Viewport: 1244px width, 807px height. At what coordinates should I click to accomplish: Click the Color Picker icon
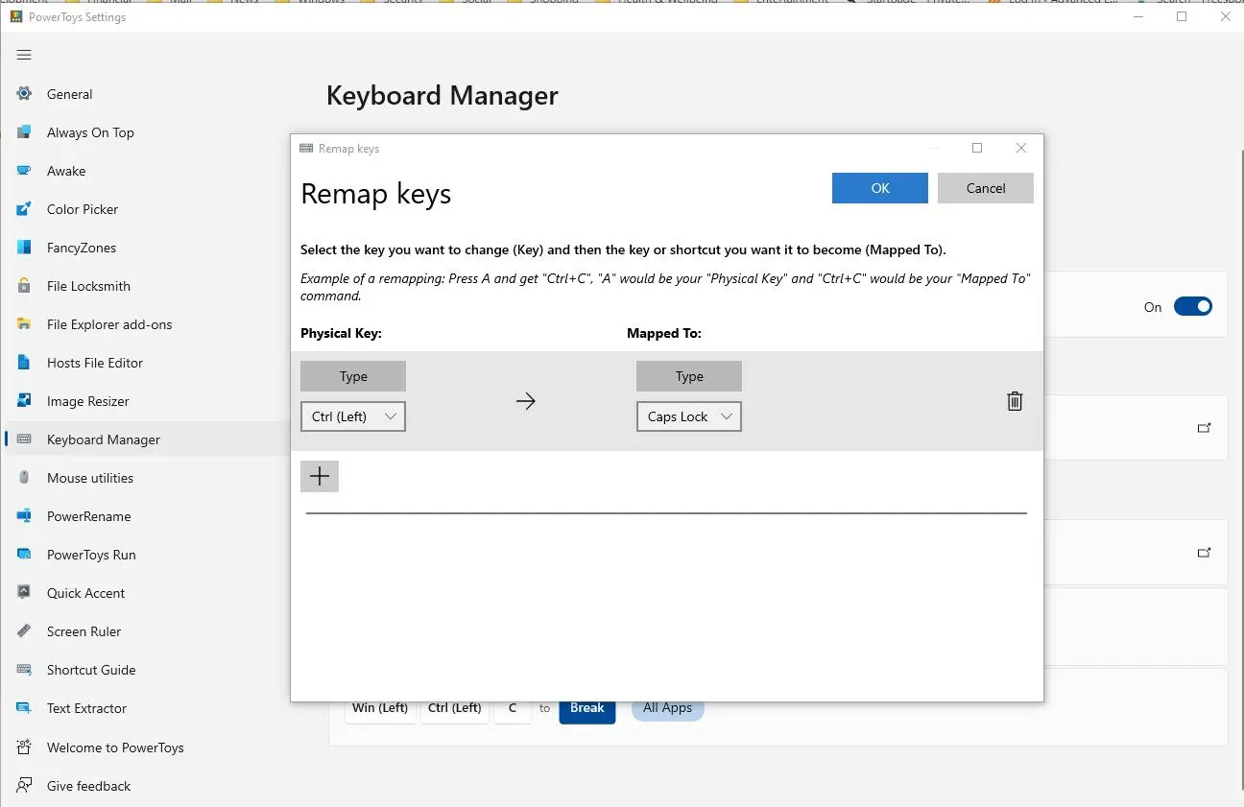pos(24,209)
